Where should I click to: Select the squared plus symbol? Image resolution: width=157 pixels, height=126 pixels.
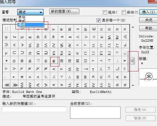pyautogui.click(x=62, y=61)
